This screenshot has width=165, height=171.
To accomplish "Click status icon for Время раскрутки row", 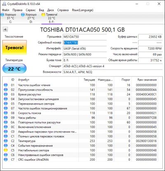I will (6, 94).
